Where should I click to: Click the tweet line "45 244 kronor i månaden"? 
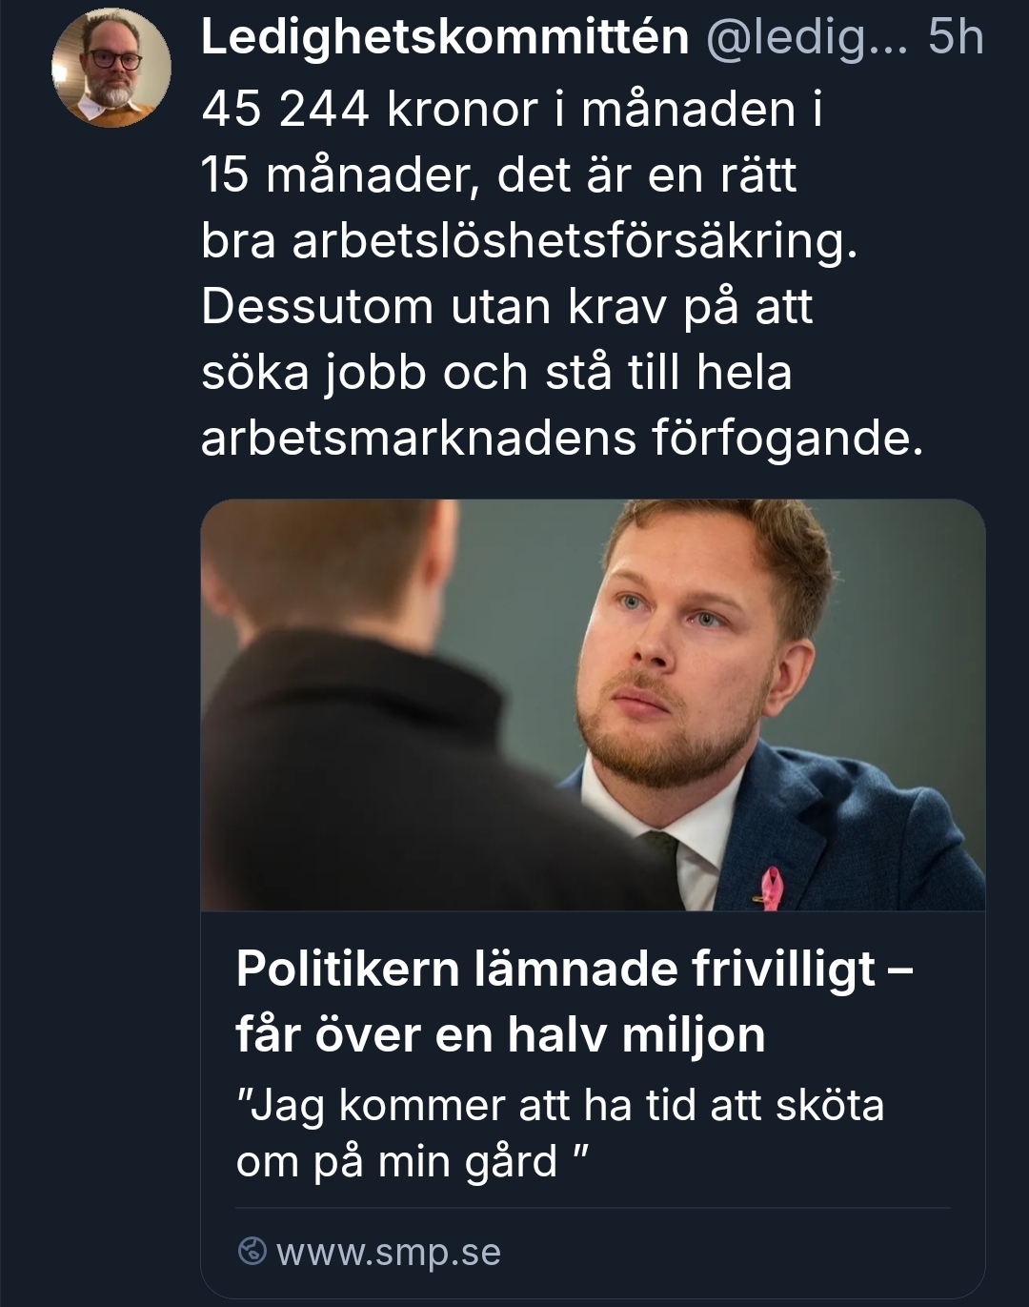[x=512, y=110]
